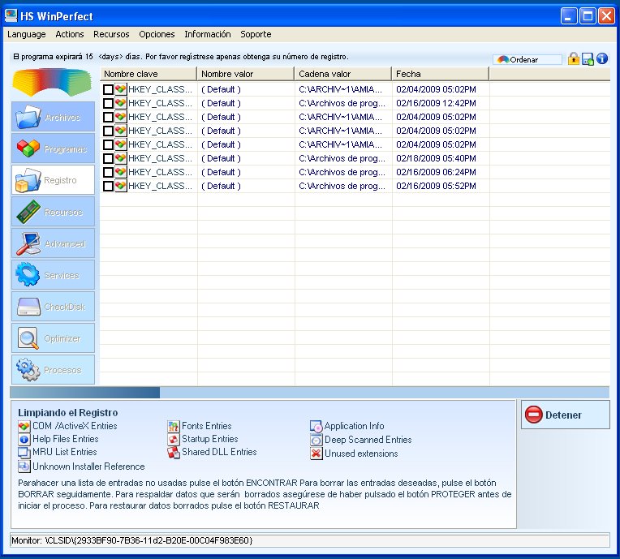The width and height of the screenshot is (620, 559).
Task: Open the CheckDisk sidebar tool
Action: (x=53, y=307)
